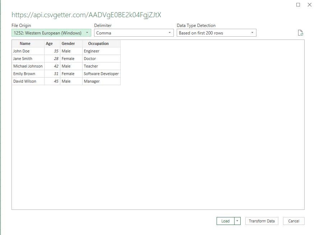This screenshot has width=315, height=235.
Task: Open the File Origin dropdown
Action: (x=87, y=32)
